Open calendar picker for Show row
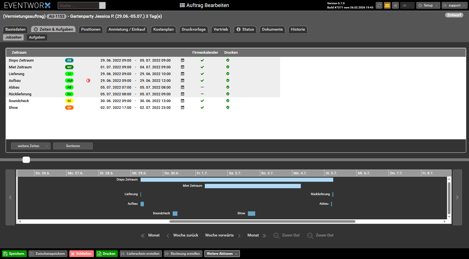This screenshot has height=259, width=469. point(183,108)
